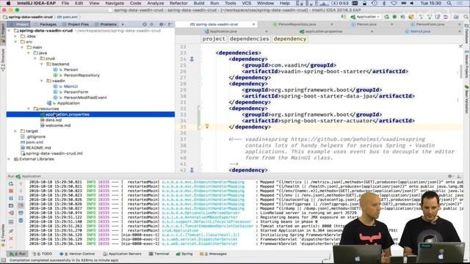Image resolution: width=470 pixels, height=264 pixels.
Task: Open Application run configuration dropdown
Action: pos(366,17)
